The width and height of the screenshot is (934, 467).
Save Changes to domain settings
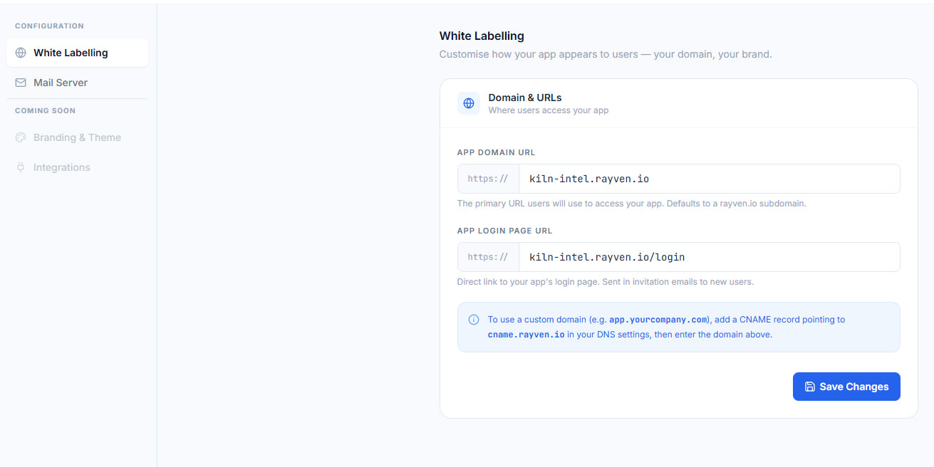tap(846, 387)
